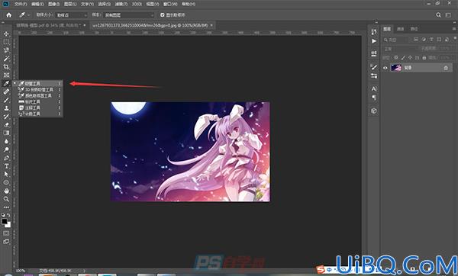Choose Color Sampler tool in flyout
Screen dimensions: 458x276
point(37,96)
